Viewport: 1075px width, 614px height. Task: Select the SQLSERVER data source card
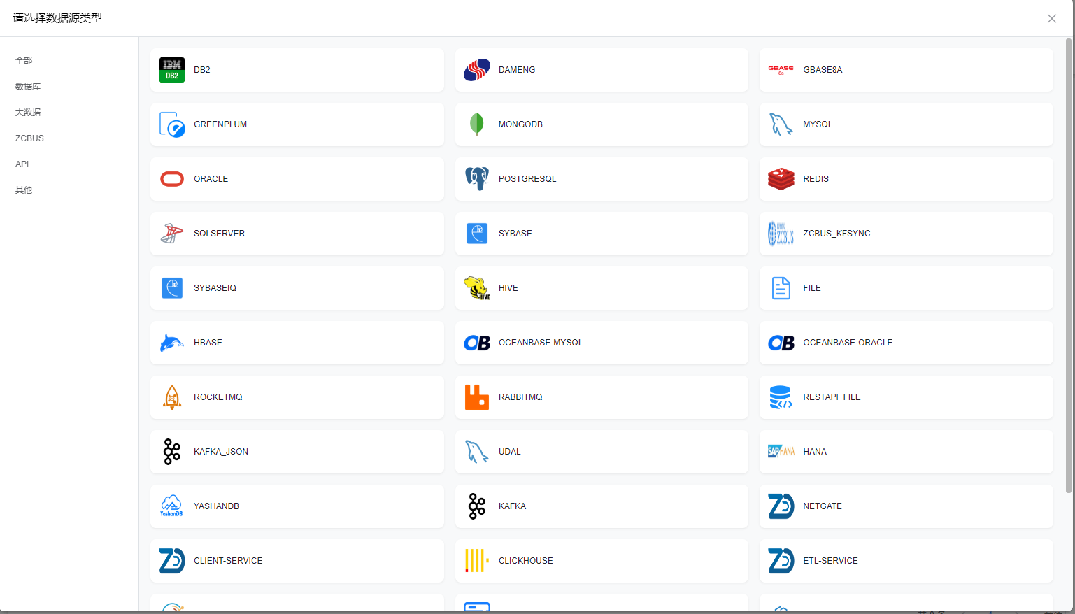[x=297, y=234]
